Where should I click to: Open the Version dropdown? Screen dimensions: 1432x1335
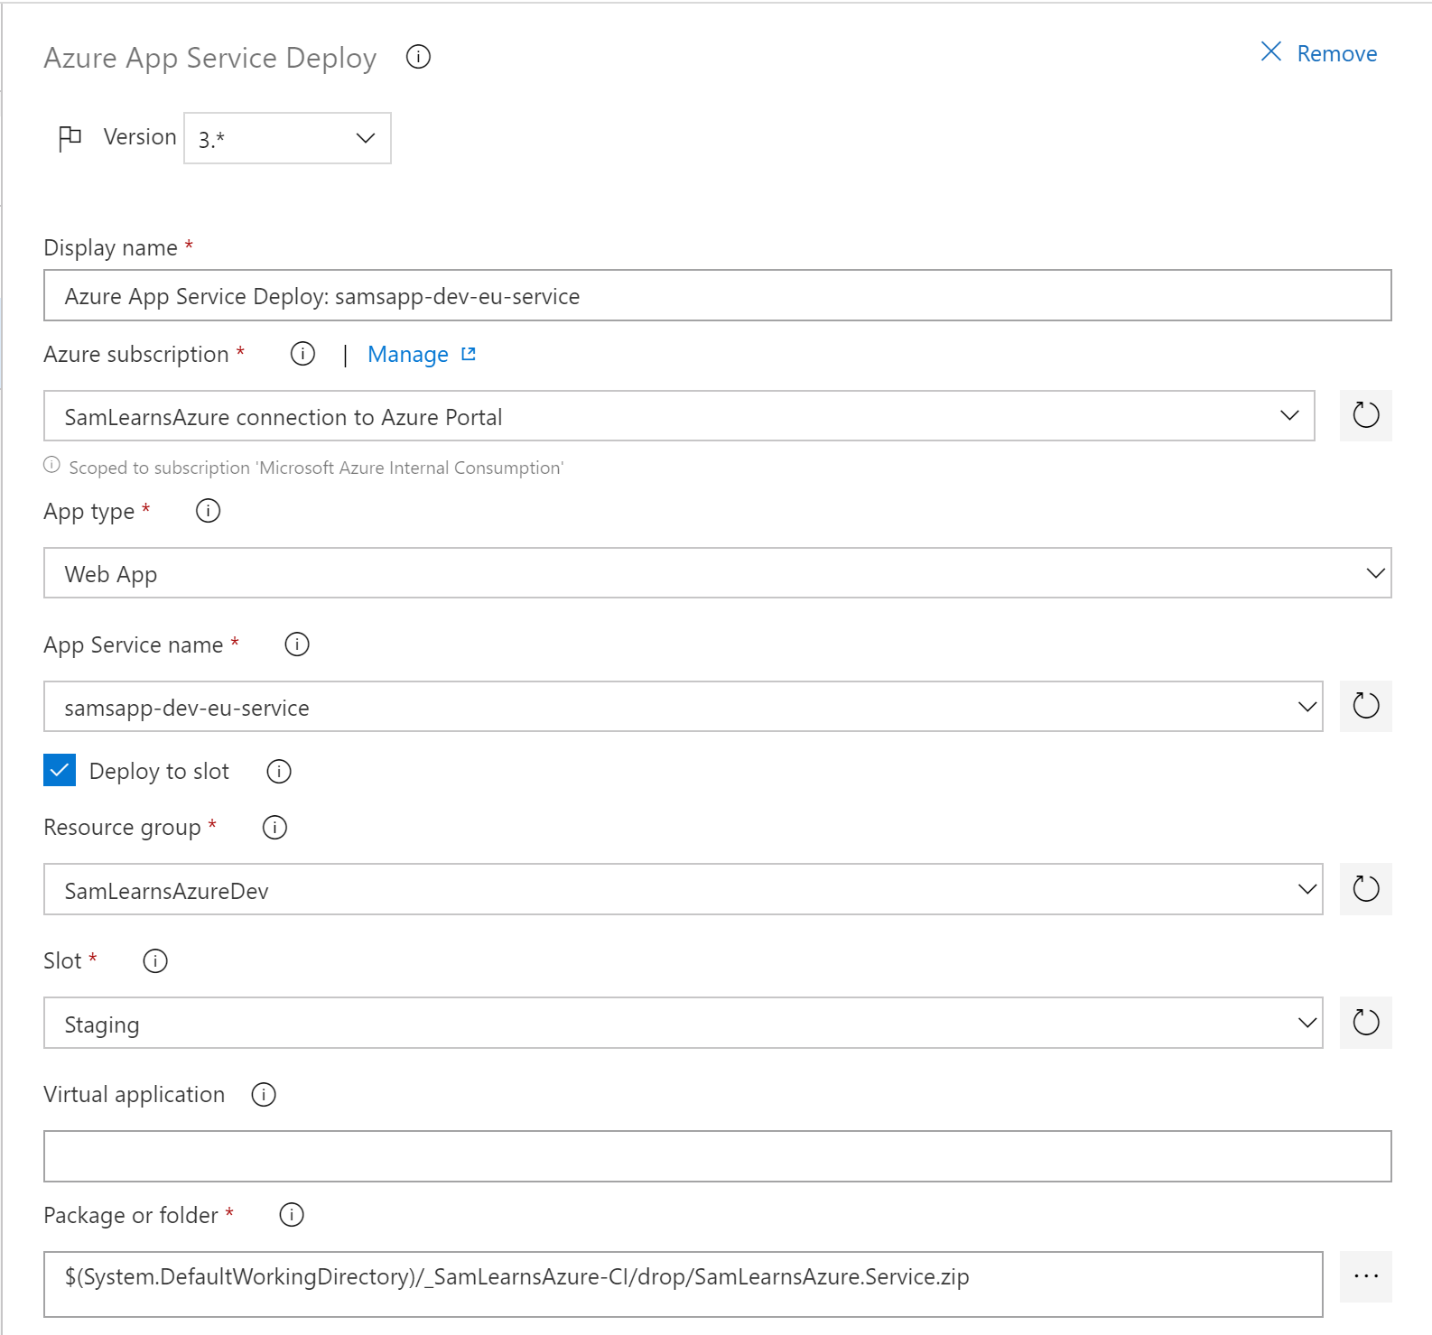point(287,138)
